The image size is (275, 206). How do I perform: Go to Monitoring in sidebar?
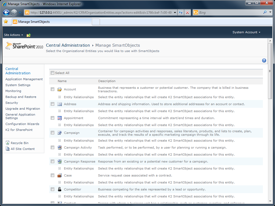coord(13,91)
